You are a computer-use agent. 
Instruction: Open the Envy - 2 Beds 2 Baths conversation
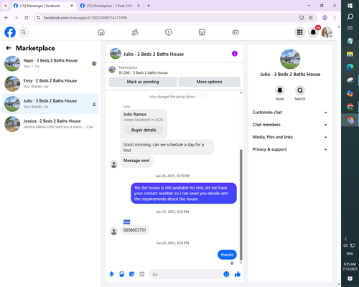pos(50,84)
